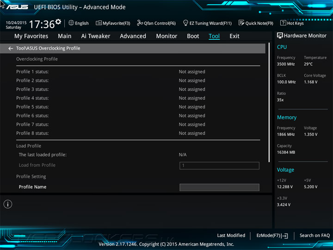This screenshot has width=333, height=250.
Task: Open the Ai Tweaker tab
Action: coord(96,36)
